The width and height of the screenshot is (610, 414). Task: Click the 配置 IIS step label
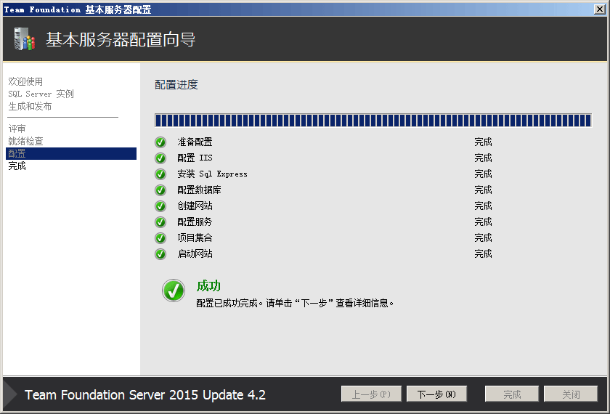195,158
